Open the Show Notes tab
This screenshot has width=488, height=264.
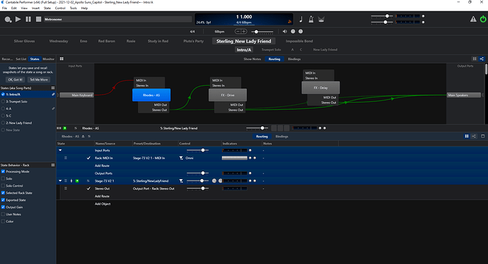[x=252, y=59]
